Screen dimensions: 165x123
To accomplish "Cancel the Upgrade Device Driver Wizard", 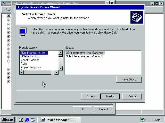I will (132, 96).
